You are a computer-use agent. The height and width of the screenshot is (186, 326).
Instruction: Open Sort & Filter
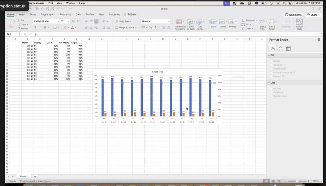[x=263, y=25]
